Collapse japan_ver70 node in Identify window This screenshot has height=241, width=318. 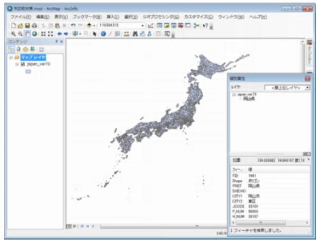coord(234,94)
